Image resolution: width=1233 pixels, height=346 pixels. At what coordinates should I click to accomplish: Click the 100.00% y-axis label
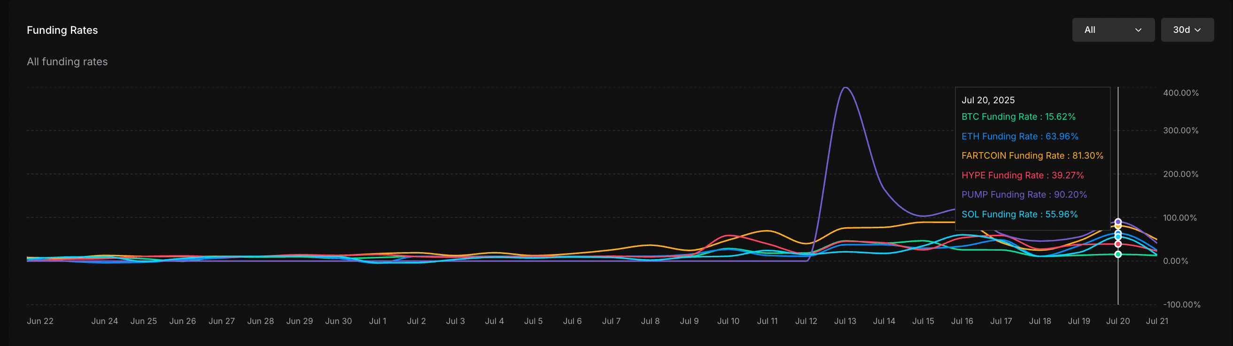[1180, 218]
